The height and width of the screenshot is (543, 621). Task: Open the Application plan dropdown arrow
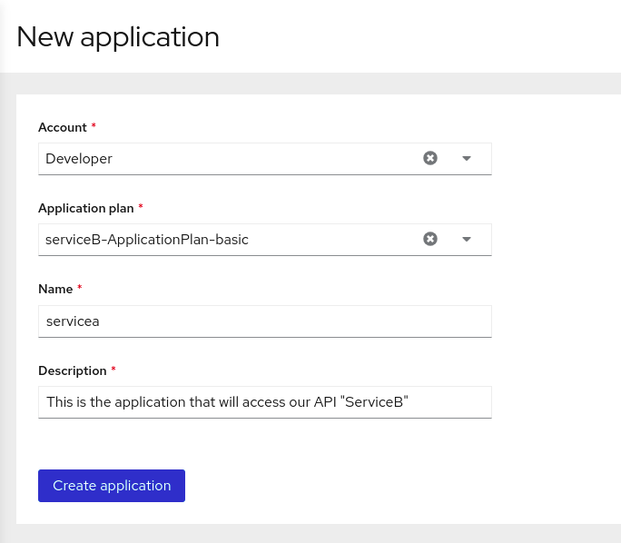467,239
